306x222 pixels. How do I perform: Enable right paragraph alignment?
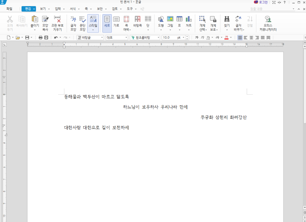click(257, 38)
